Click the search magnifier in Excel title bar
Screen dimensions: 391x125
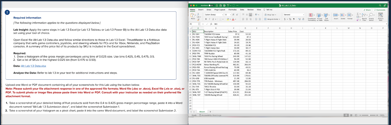380,5
